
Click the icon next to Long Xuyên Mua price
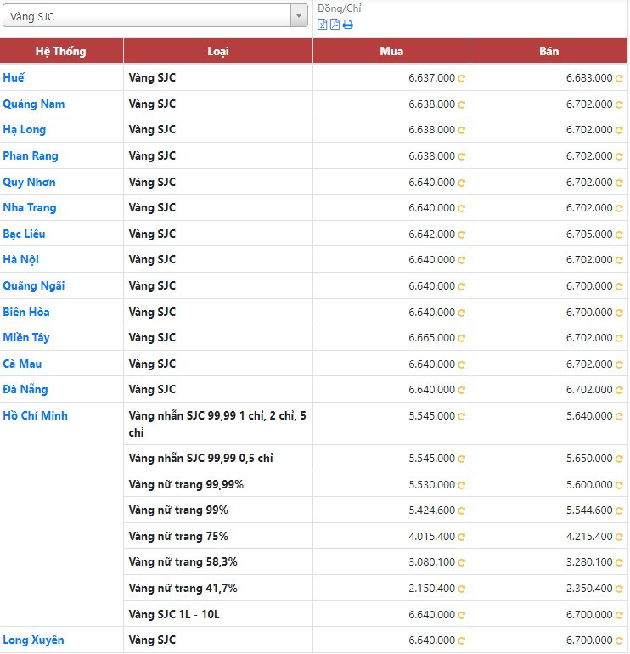tap(461, 640)
